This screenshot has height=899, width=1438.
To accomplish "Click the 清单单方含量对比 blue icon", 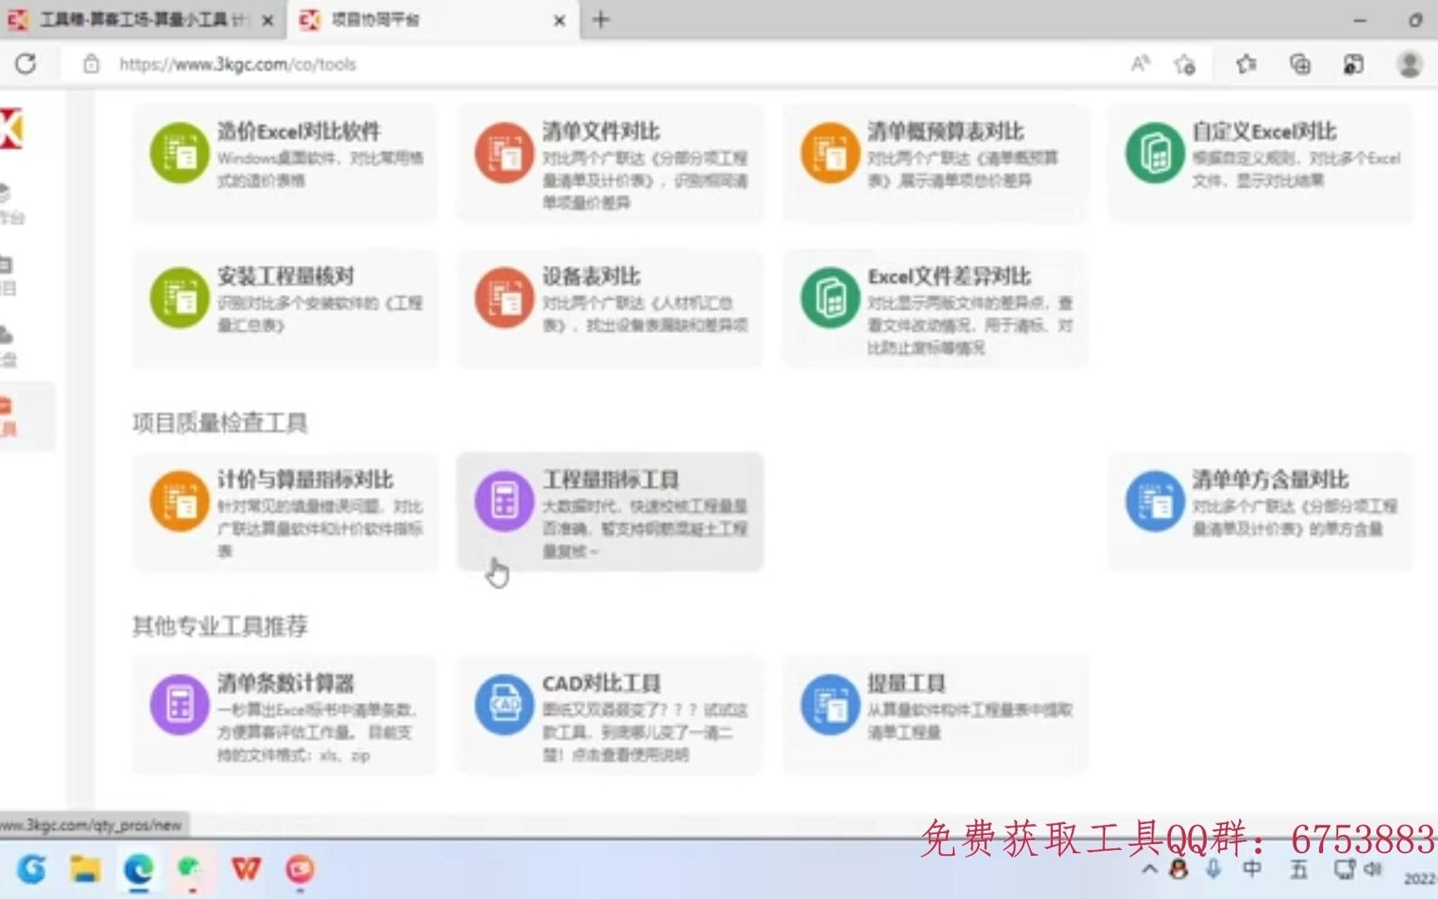I will 1155,500.
